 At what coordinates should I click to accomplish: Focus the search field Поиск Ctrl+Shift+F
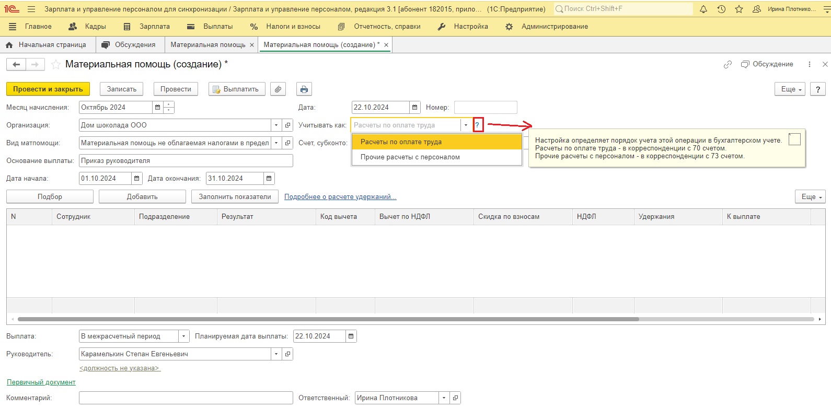coord(623,9)
